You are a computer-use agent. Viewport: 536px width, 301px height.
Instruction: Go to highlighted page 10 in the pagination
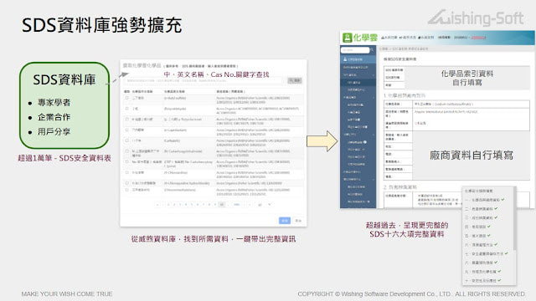pyautogui.click(x=221, y=204)
